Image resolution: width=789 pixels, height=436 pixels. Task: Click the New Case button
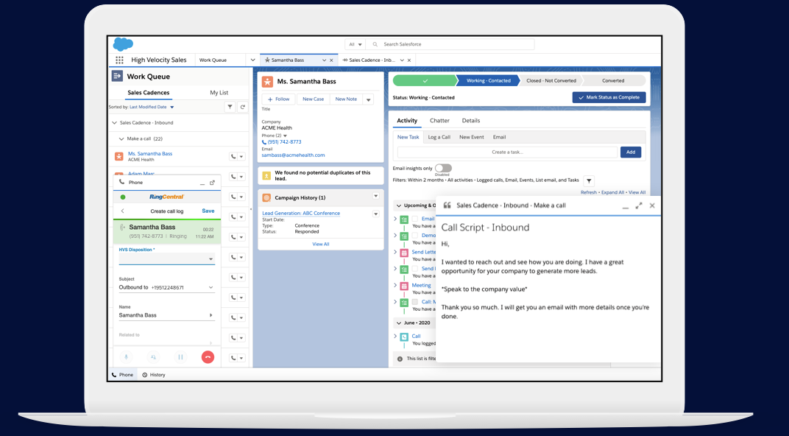coord(313,99)
